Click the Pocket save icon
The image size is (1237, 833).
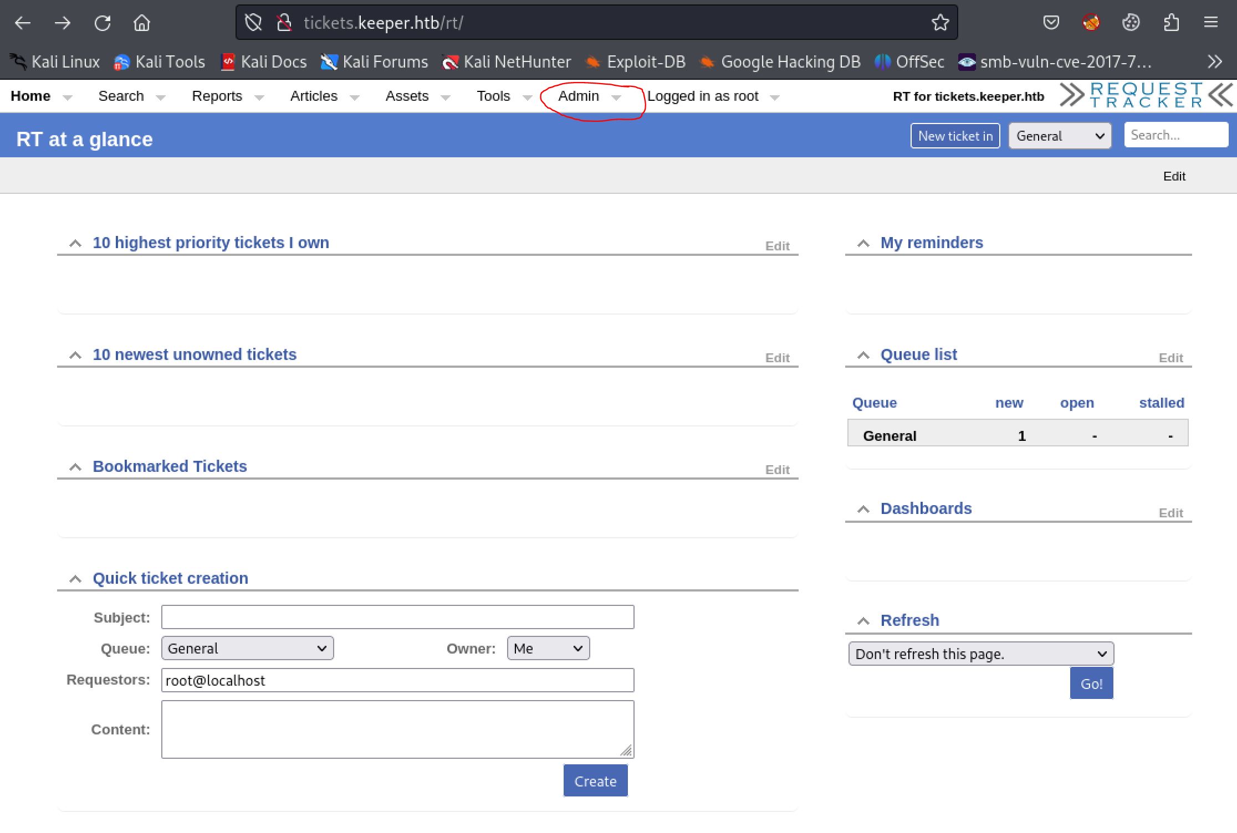pos(1051,23)
